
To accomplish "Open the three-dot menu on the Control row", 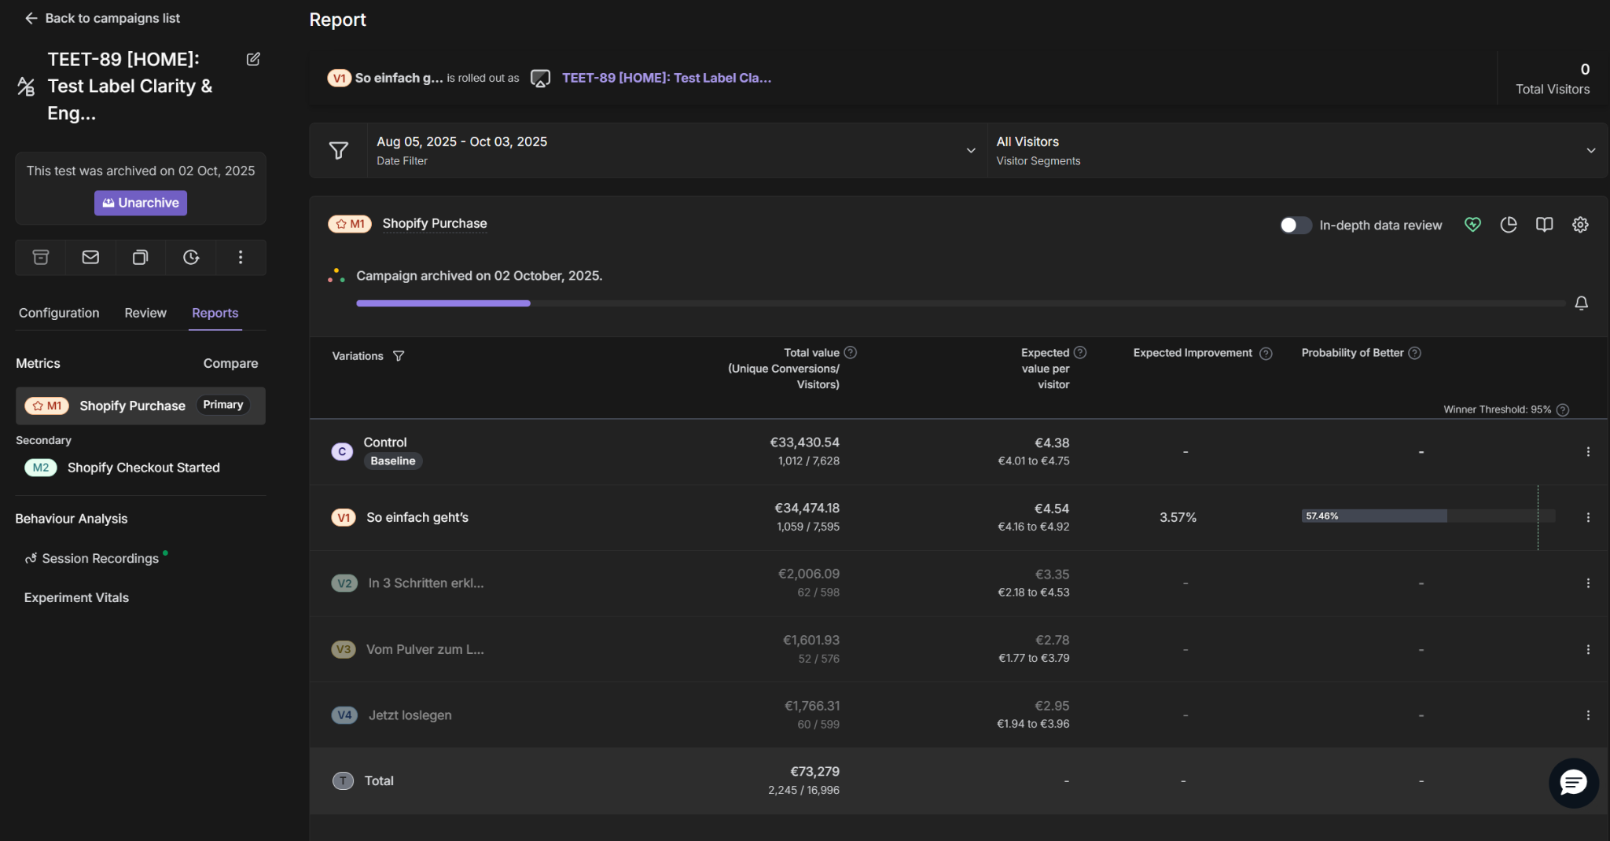I will (x=1590, y=451).
